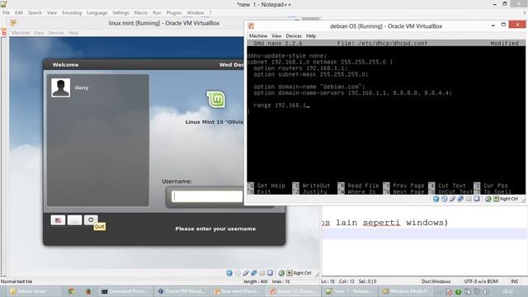
Task: Click Firefox icon in Windows taskbar
Action: [x=88, y=291]
